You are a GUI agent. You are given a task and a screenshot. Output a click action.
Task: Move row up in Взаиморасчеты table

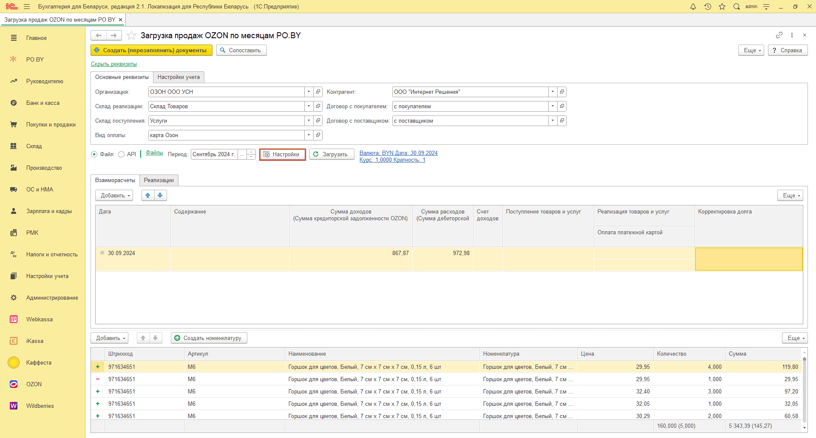(148, 195)
